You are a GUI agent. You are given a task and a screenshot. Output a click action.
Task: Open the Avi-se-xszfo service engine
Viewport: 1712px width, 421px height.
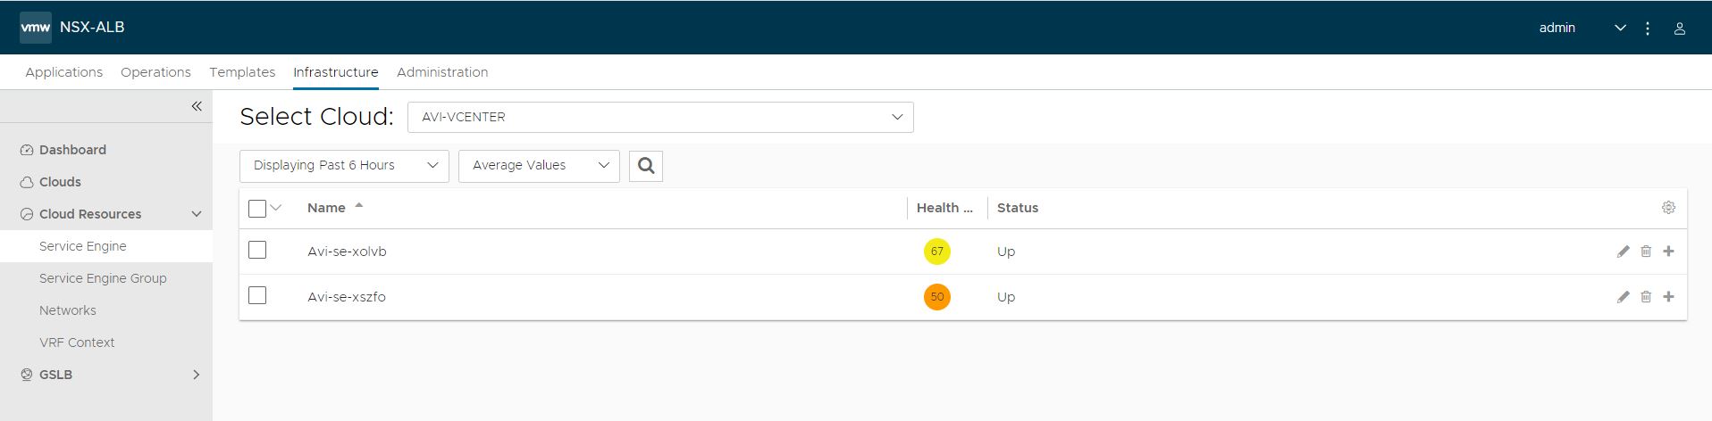click(347, 297)
